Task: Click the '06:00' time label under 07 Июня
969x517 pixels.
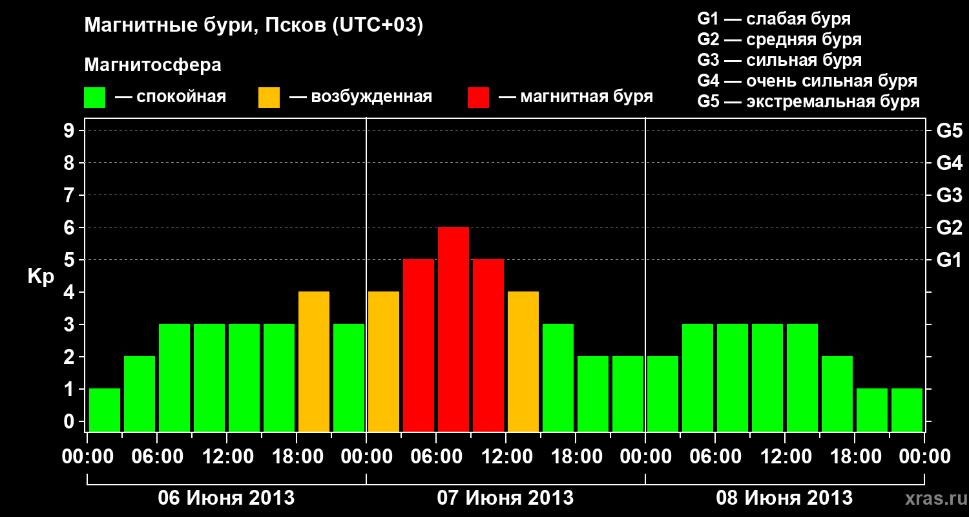Action: point(436,457)
